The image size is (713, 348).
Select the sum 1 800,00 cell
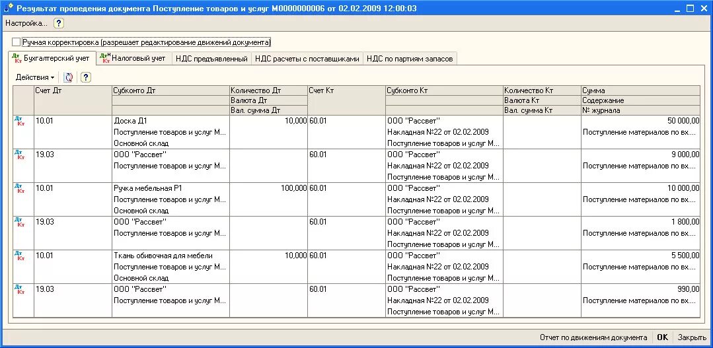click(x=640, y=222)
